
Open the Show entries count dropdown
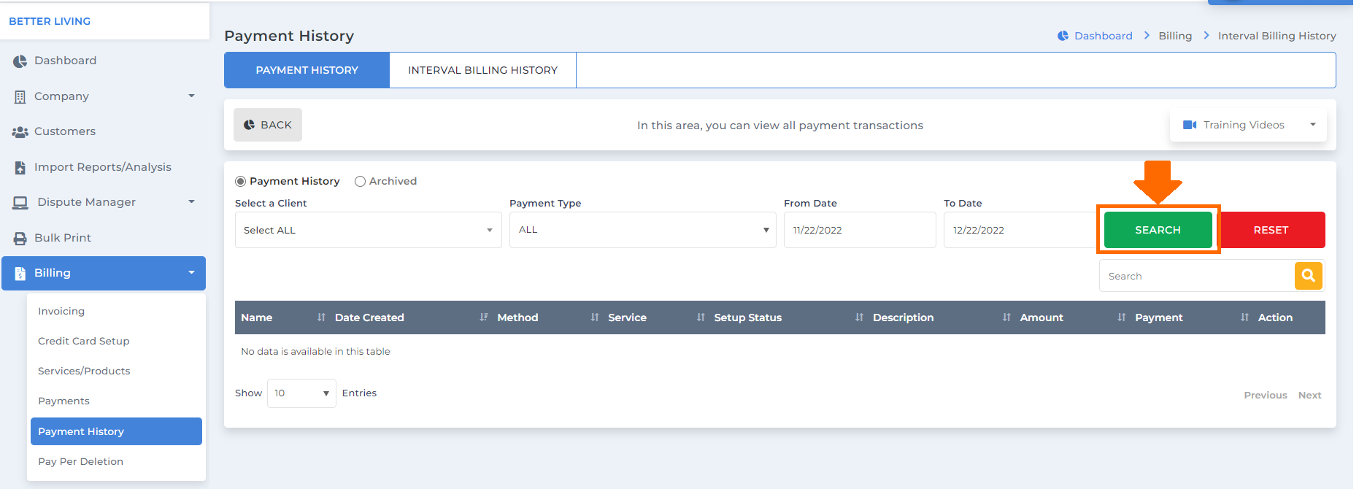301,393
